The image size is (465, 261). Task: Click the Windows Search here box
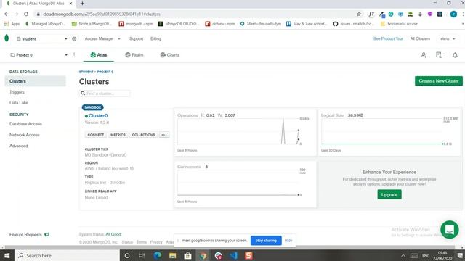click(x=67, y=256)
